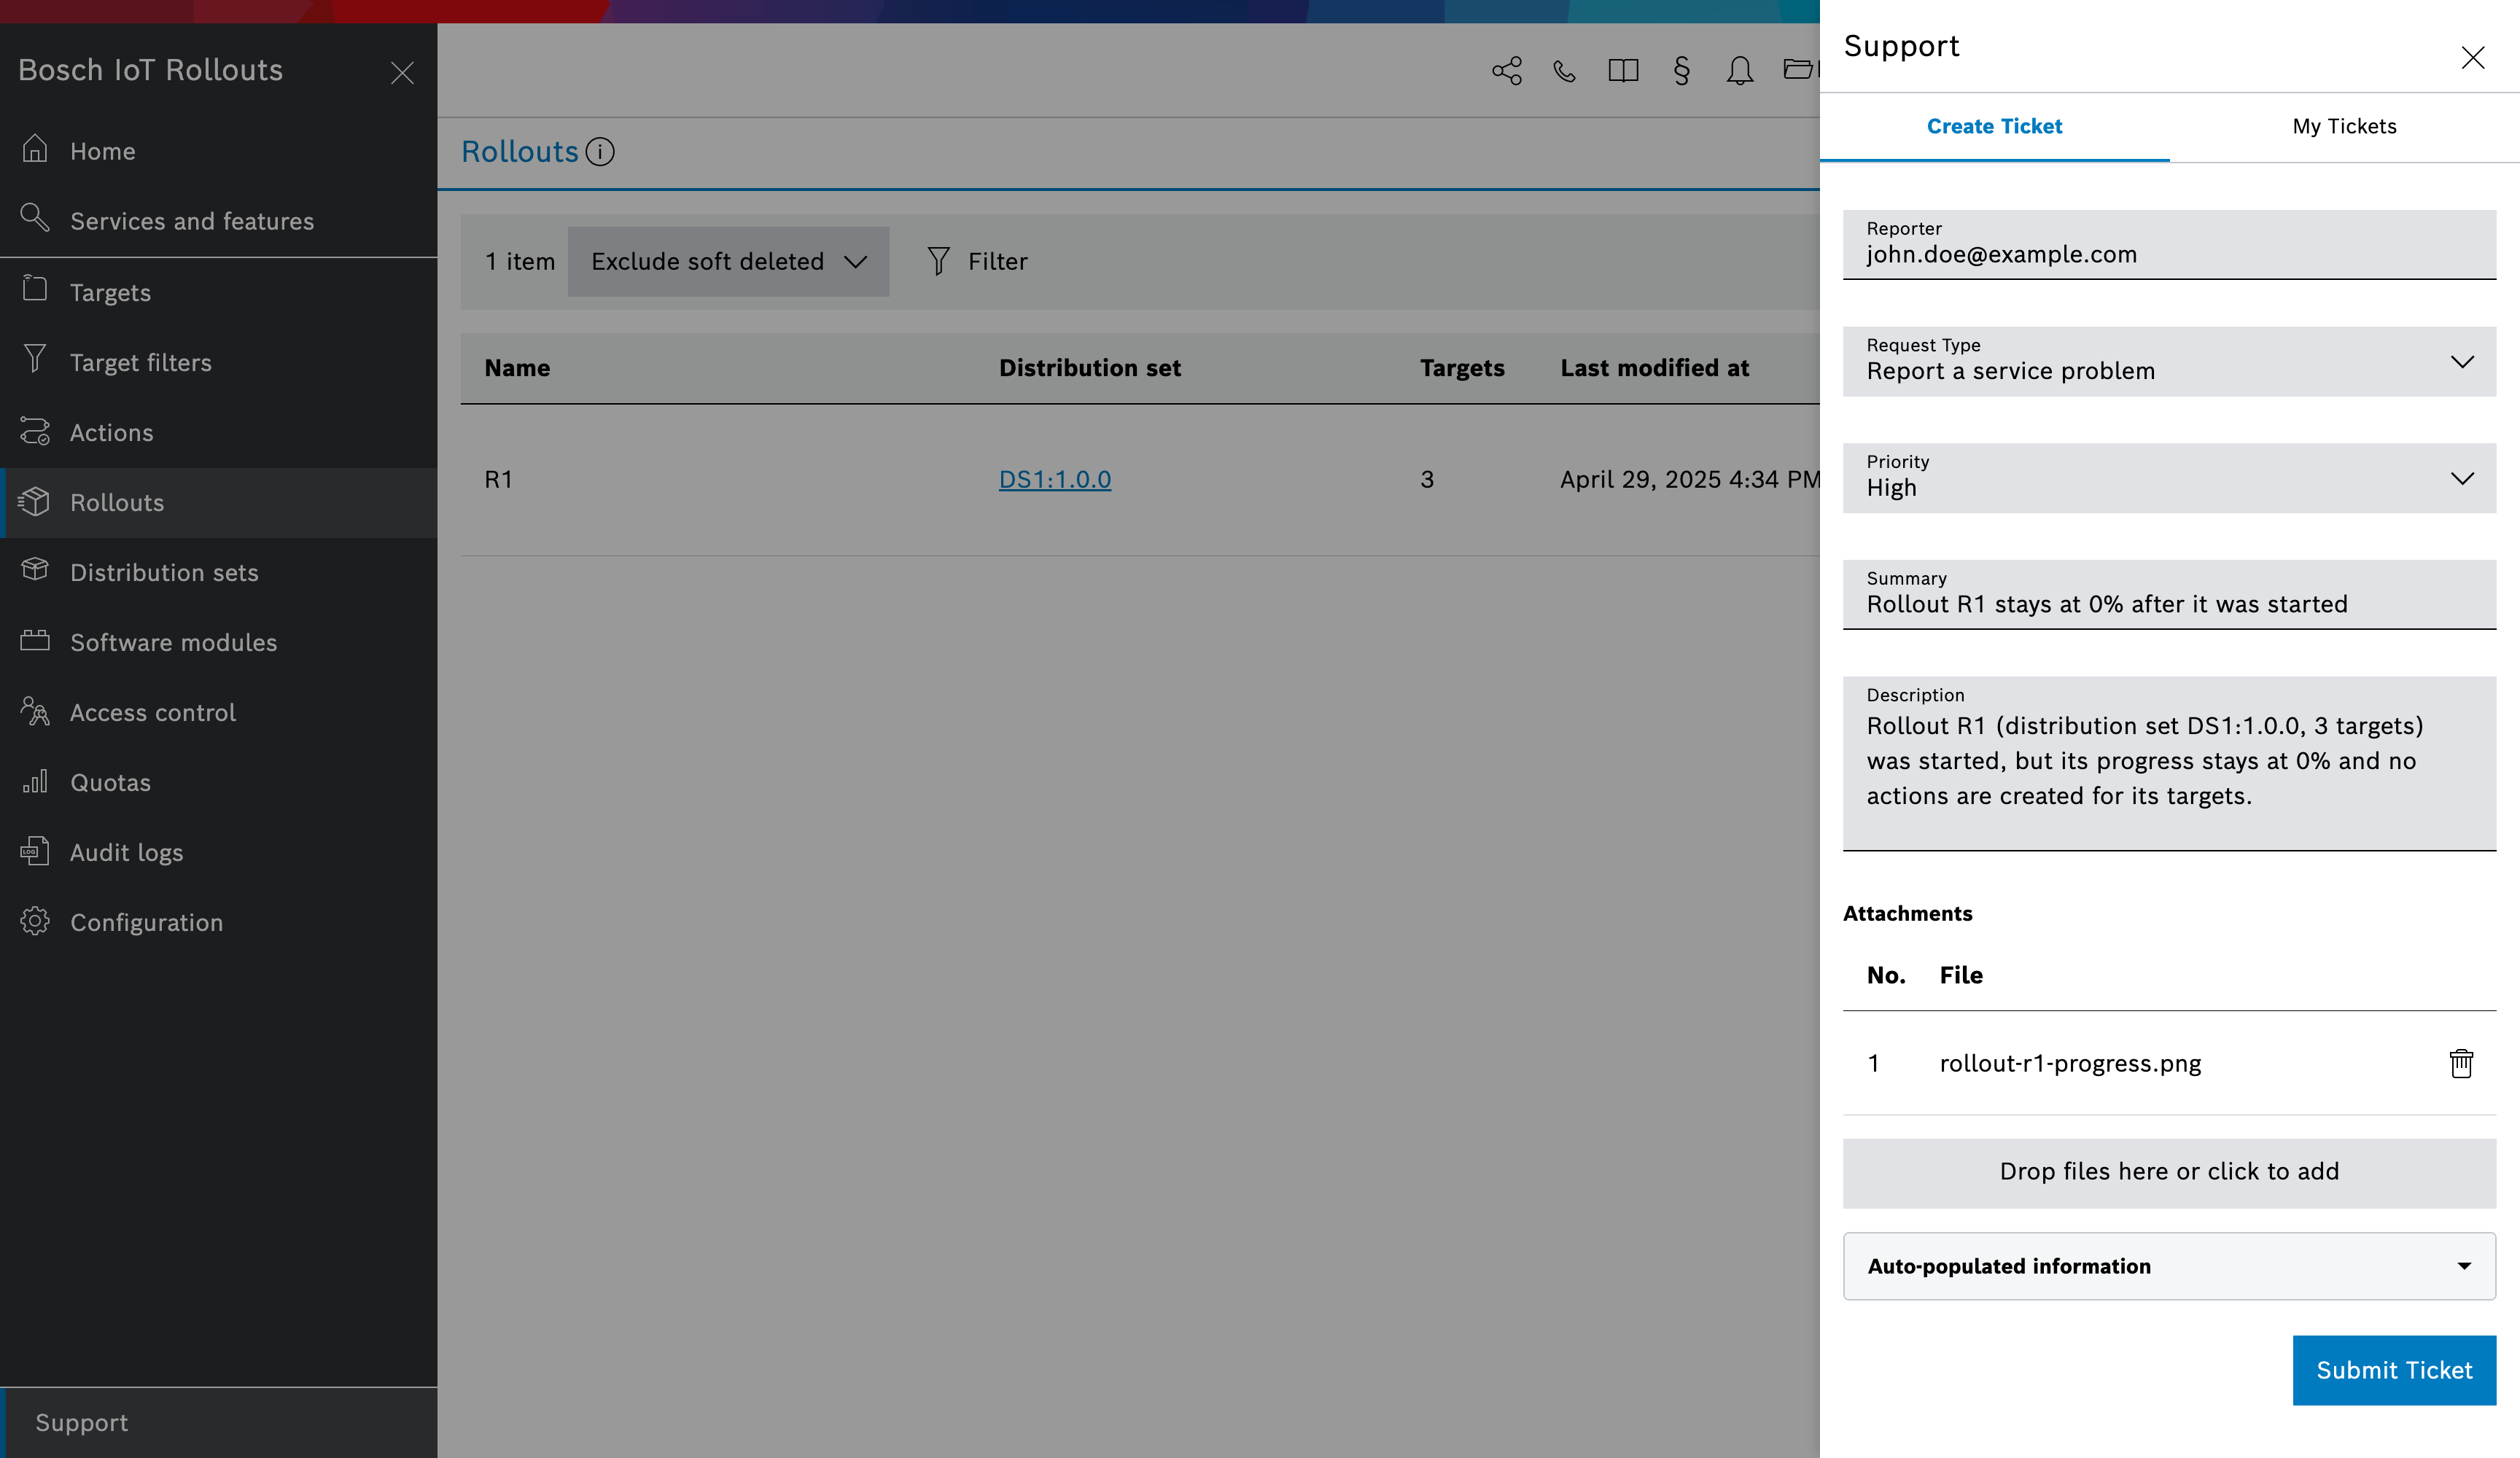Click the Filter button

977,261
